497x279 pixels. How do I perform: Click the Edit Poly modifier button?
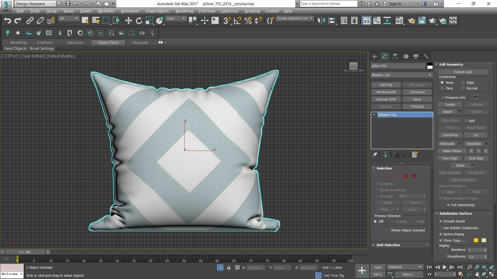coord(386,85)
